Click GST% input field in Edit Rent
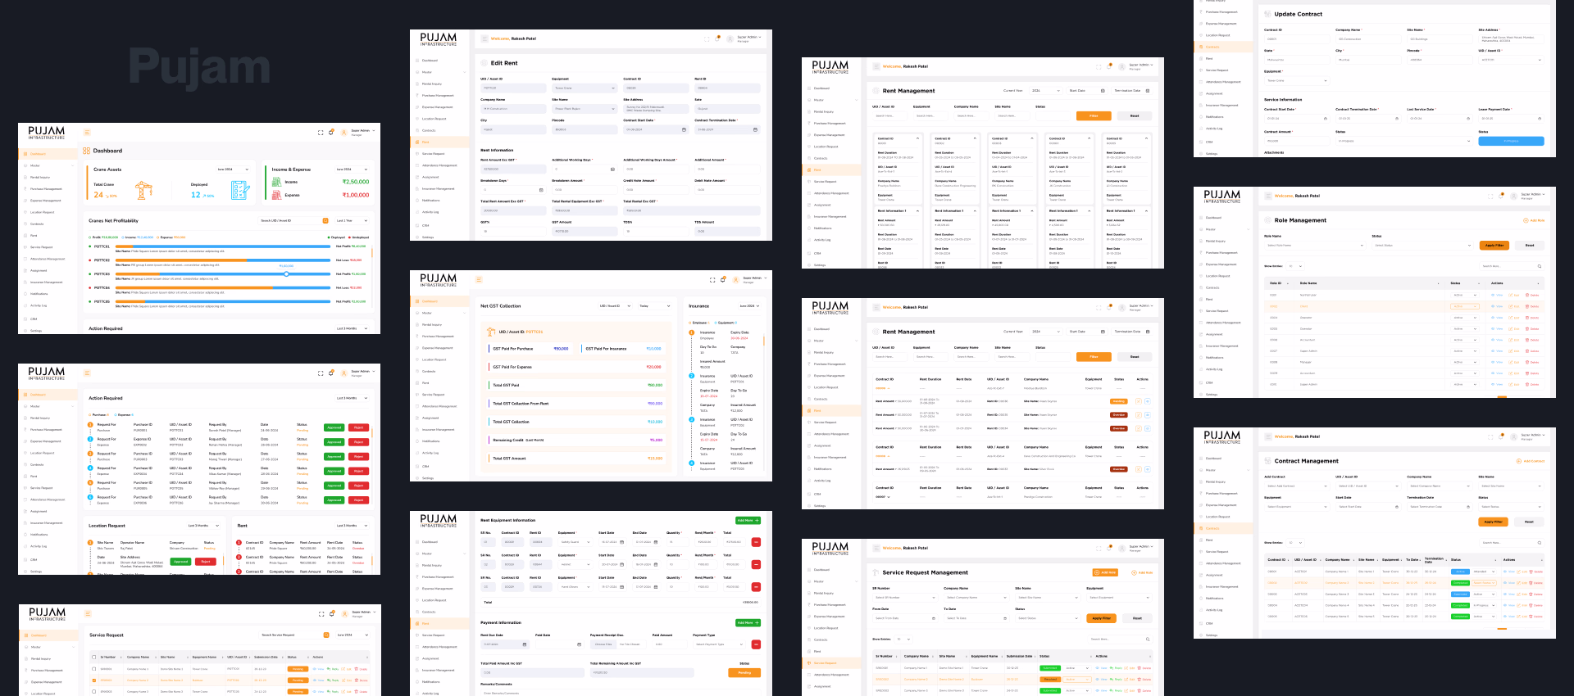1574x696 pixels. coord(512,231)
